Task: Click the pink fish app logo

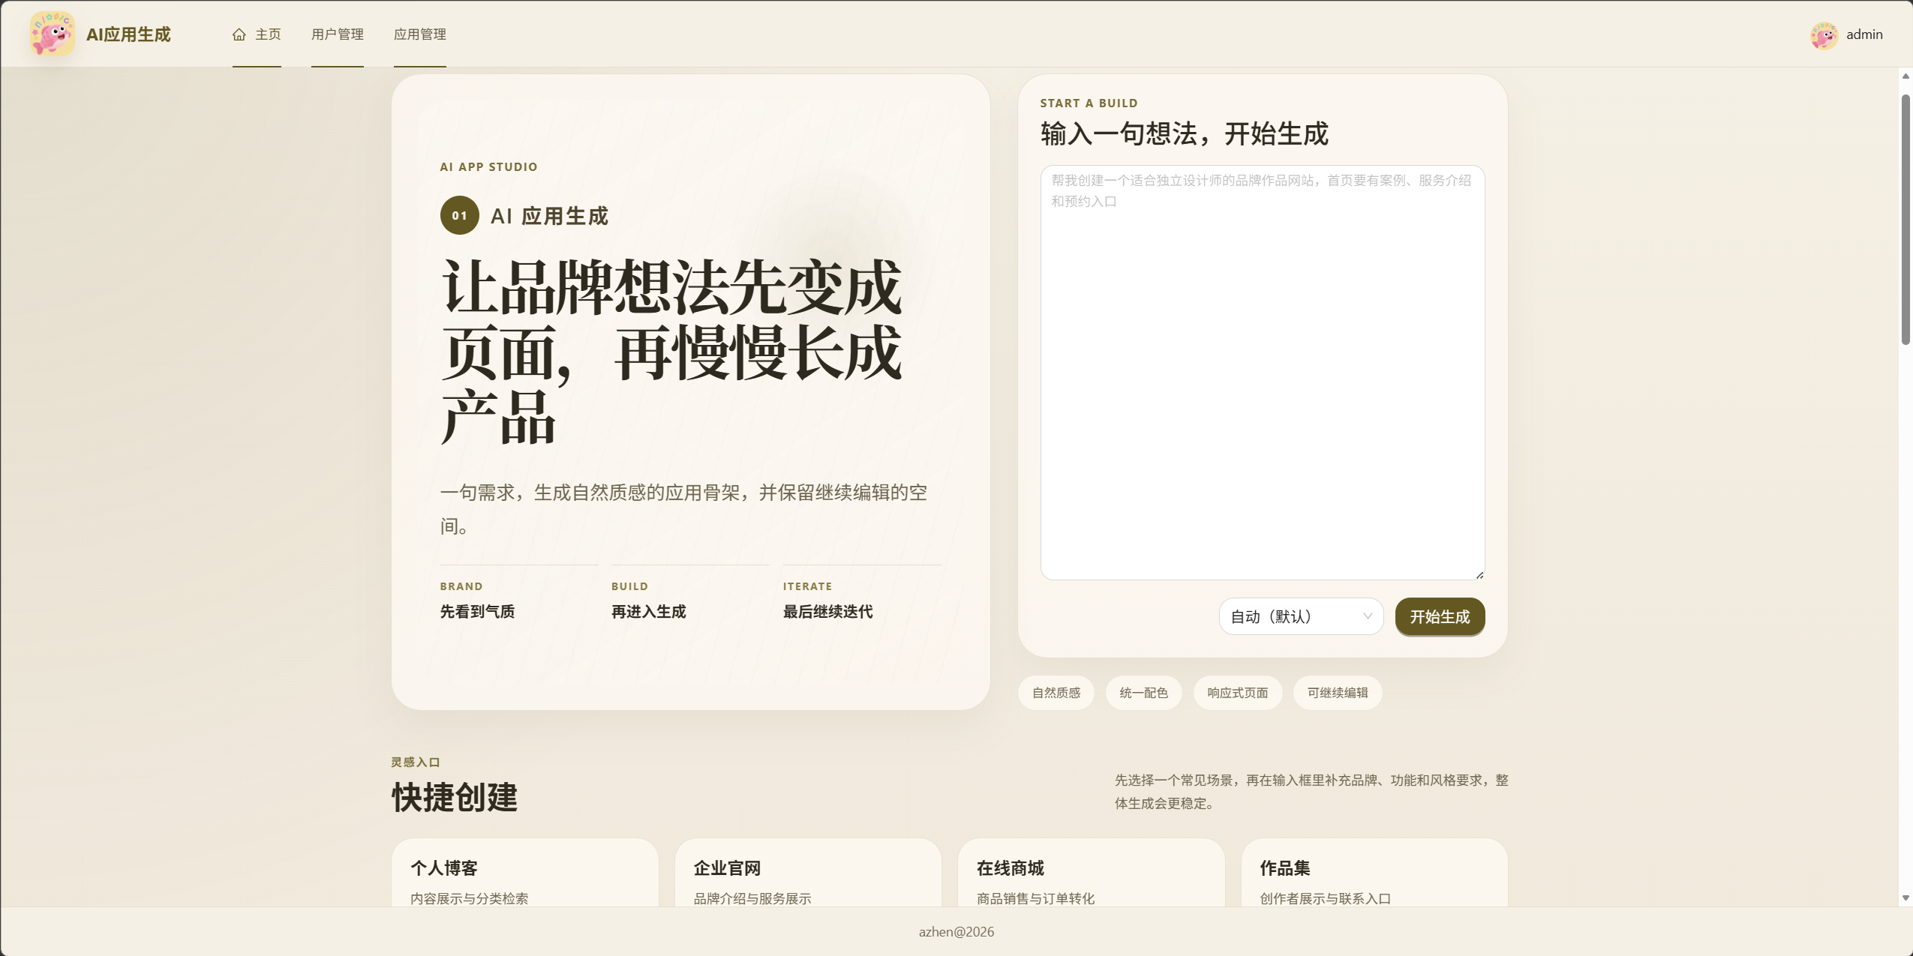Action: (53, 34)
